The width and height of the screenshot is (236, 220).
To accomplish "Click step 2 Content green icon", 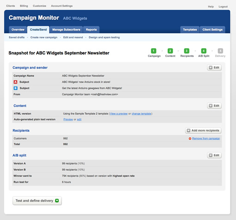I will click(x=170, y=51).
